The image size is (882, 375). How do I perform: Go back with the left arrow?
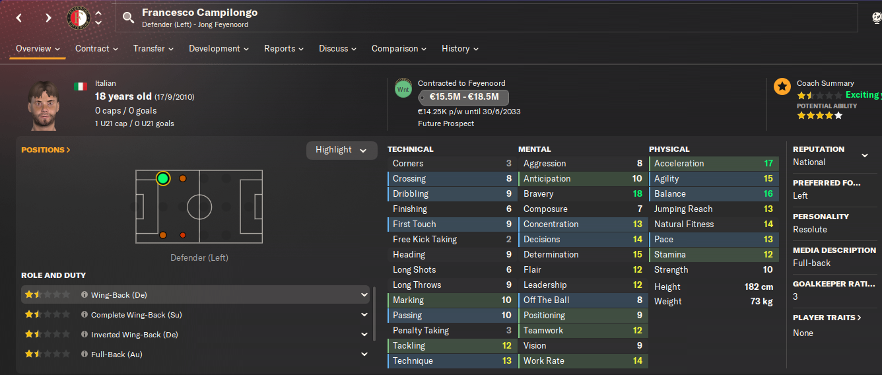[x=19, y=18]
